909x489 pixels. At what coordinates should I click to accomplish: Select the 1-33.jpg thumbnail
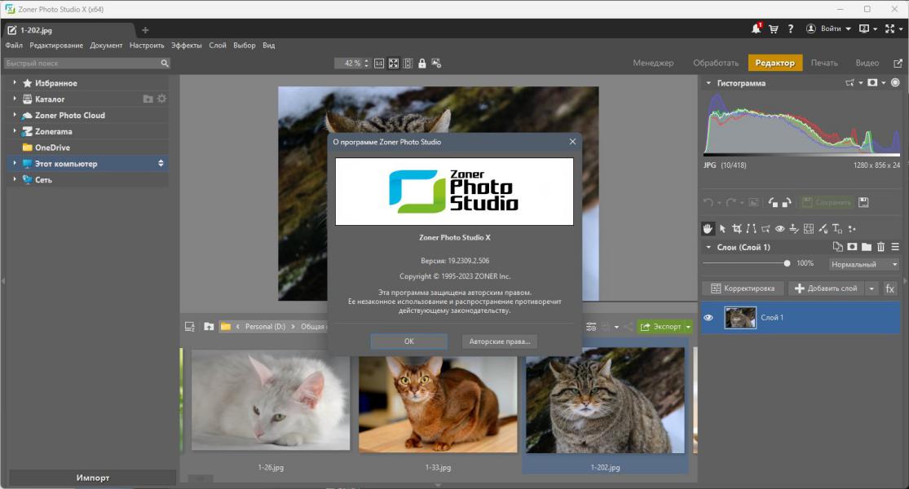pyautogui.click(x=438, y=404)
